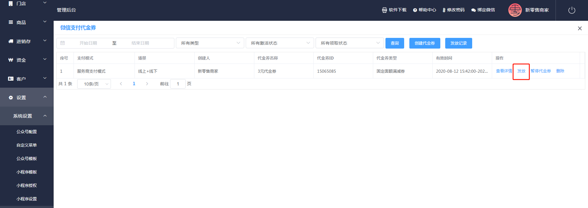This screenshot has height=208, width=588.
Task: Expand the 门店 sidebar menu chevron
Action: pyautogui.click(x=45, y=3)
